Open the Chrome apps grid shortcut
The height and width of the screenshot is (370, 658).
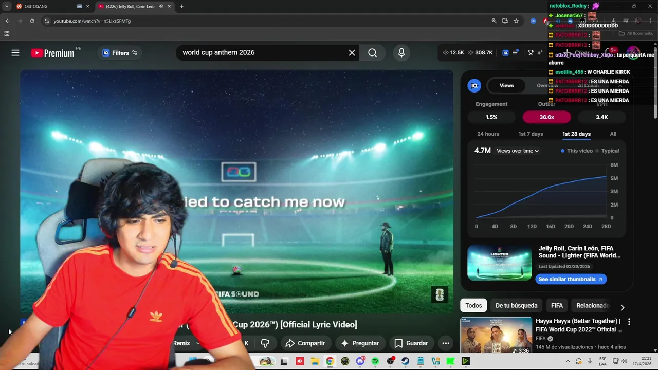tap(7, 34)
